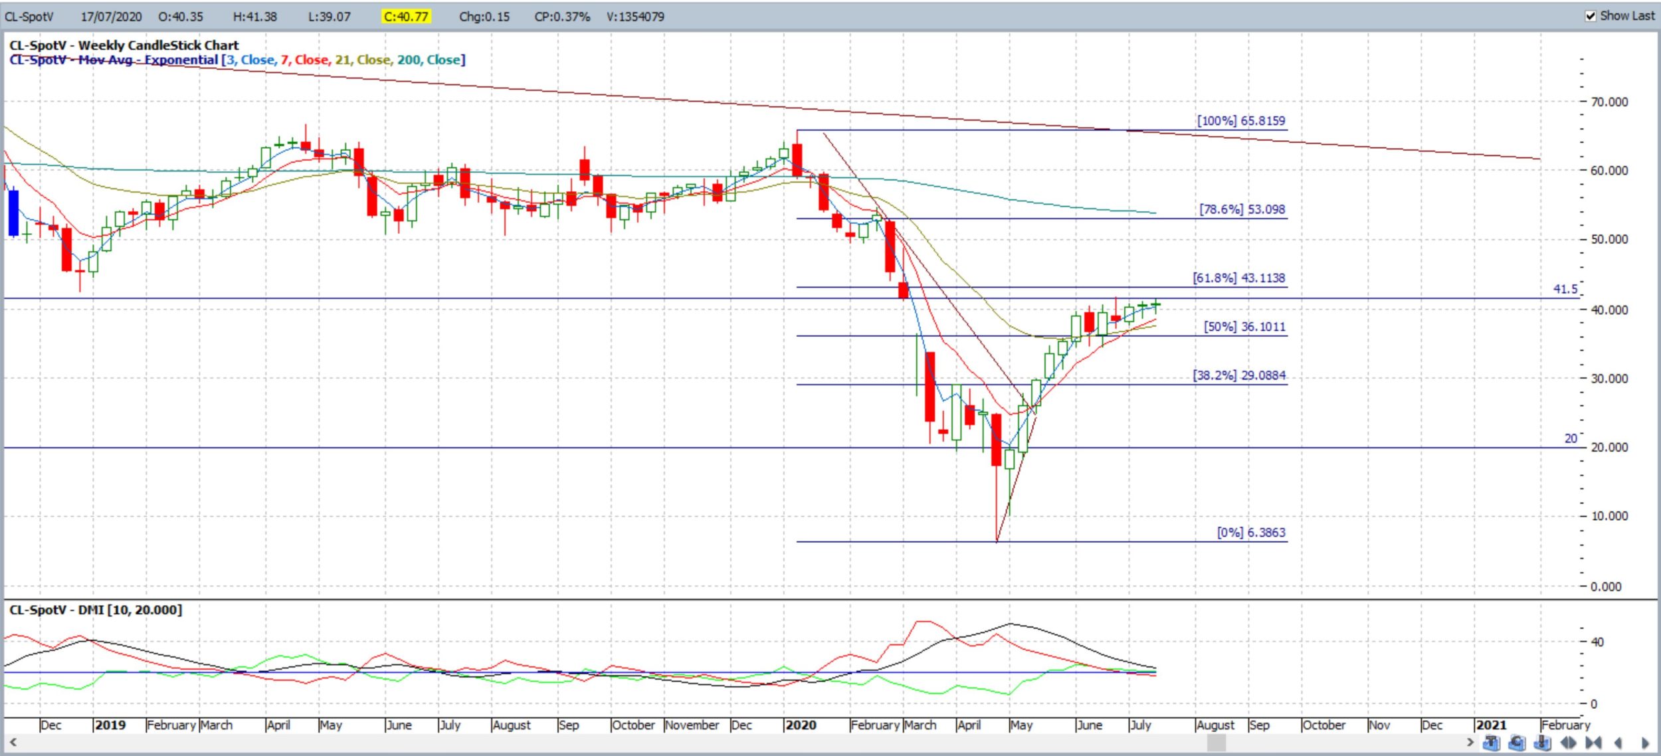Viewport: 1661px width, 756px height.
Task: Click the low value L:39.07
Action: click(329, 17)
